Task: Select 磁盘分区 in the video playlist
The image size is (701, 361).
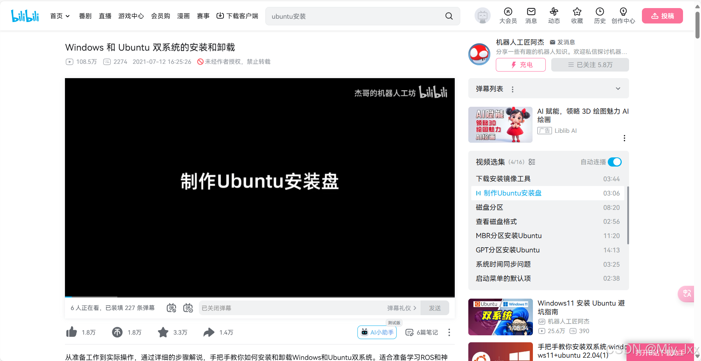Action: pyautogui.click(x=490, y=207)
